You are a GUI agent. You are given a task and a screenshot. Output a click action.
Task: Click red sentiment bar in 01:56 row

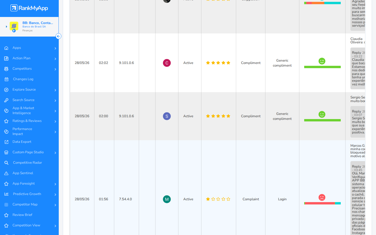pos(320,203)
